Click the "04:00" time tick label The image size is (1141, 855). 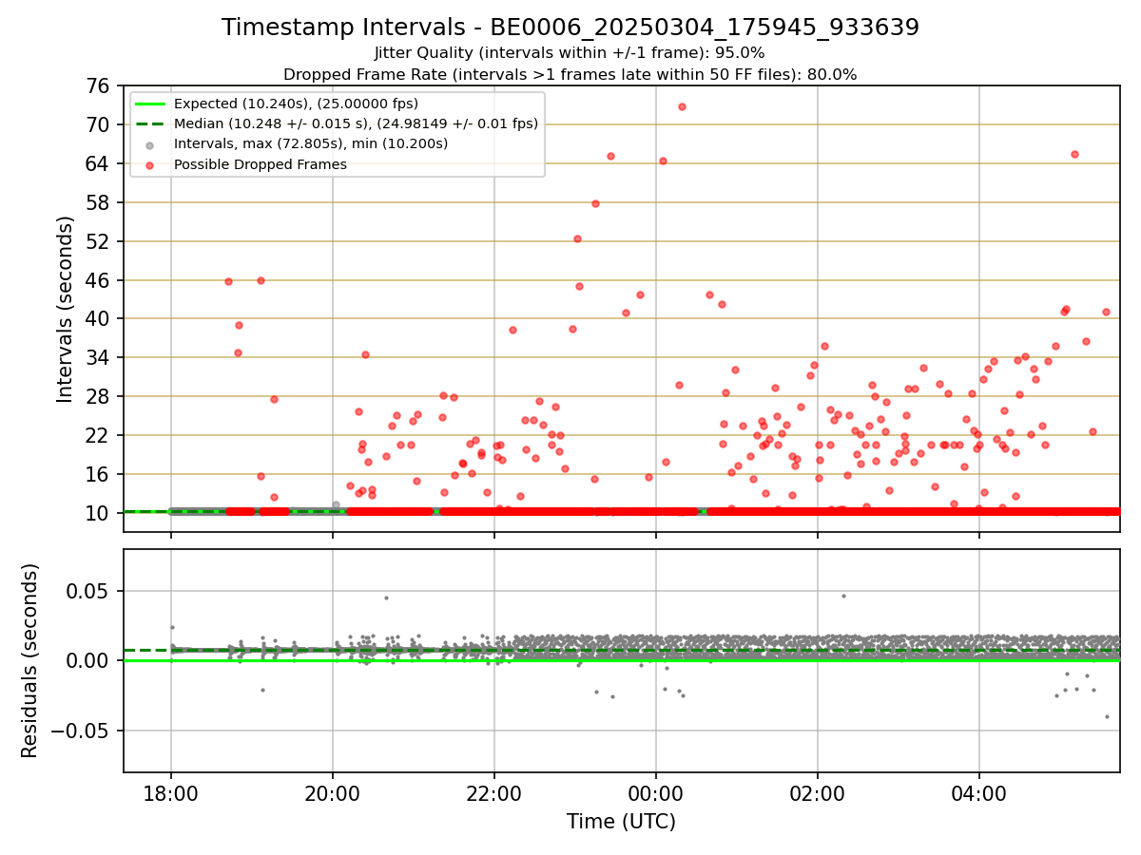coord(979,793)
